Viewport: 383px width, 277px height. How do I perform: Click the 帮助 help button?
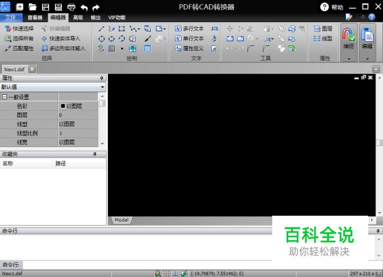click(332, 7)
